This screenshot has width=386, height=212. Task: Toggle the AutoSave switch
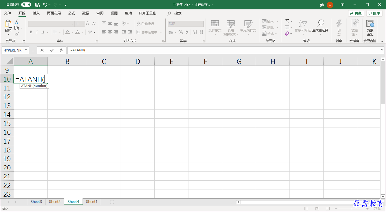tap(26, 5)
